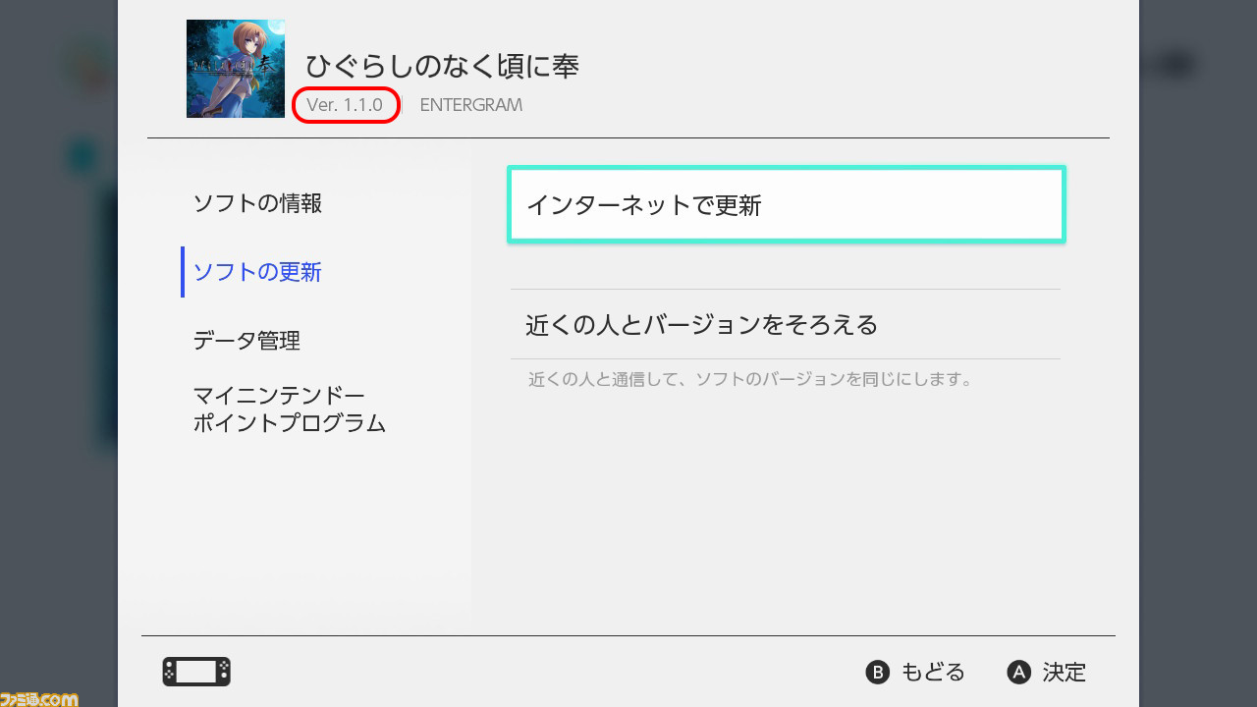Viewport: 1257px width, 707px height.
Task: Click the red oval around the version
Action: [x=347, y=105]
